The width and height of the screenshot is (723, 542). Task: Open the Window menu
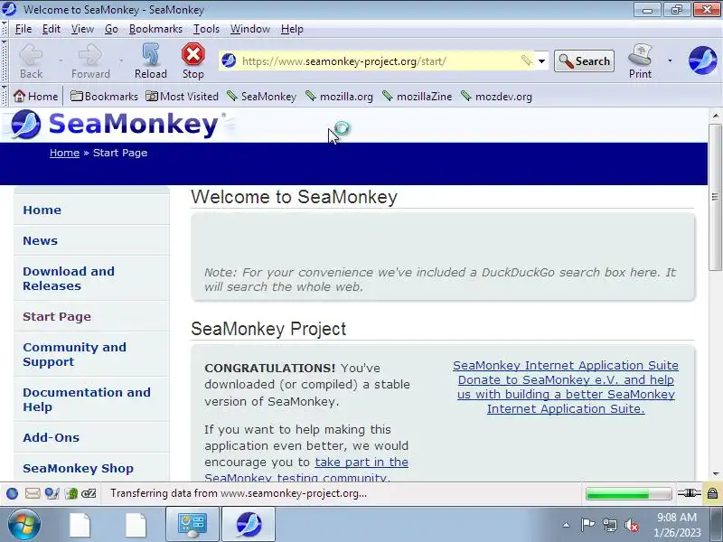[250, 29]
